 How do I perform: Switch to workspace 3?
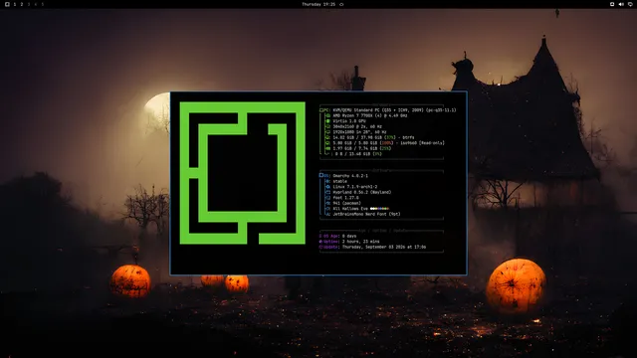click(x=29, y=4)
